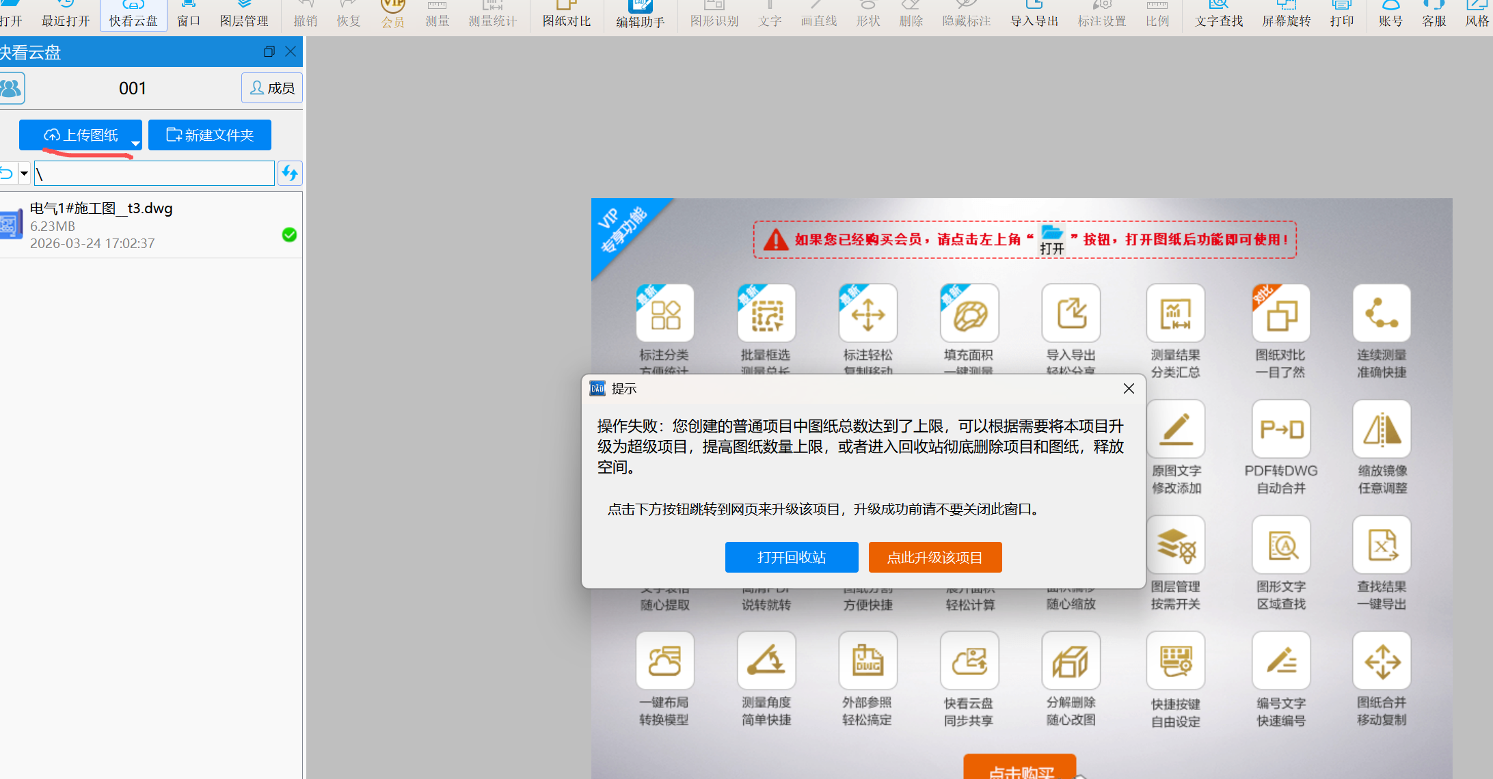1493x779 pixels.
Task: Click the 填充面积 fill area icon
Action: 969,313
